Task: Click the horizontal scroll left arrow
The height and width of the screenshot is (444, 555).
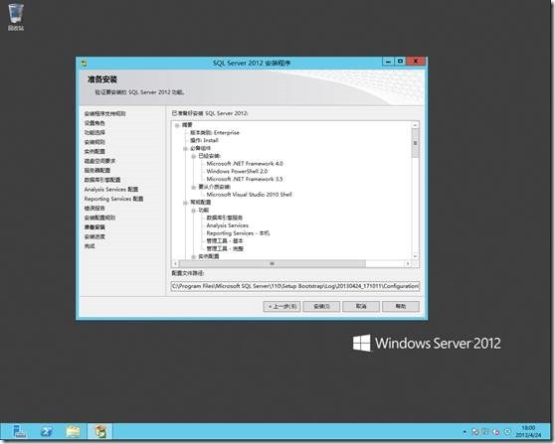Action: tap(176, 263)
